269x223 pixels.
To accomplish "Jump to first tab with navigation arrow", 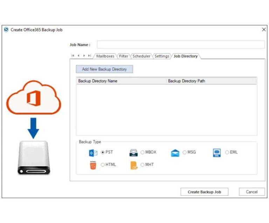I will click(73, 56).
